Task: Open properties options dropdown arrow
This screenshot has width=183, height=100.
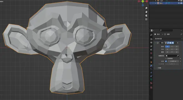Action: 181,30
